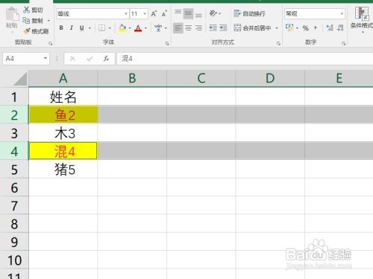
Task: Open underline style dropdown arrow
Action: click(90, 28)
